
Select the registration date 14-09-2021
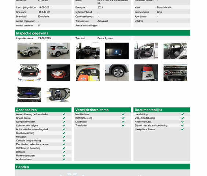44,7
